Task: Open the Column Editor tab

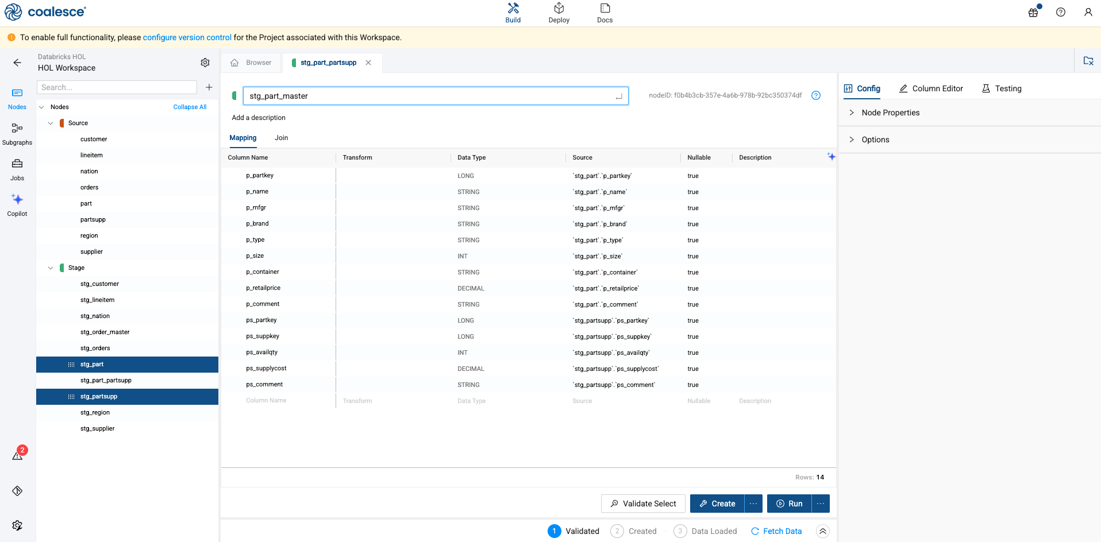Action: [x=931, y=88]
